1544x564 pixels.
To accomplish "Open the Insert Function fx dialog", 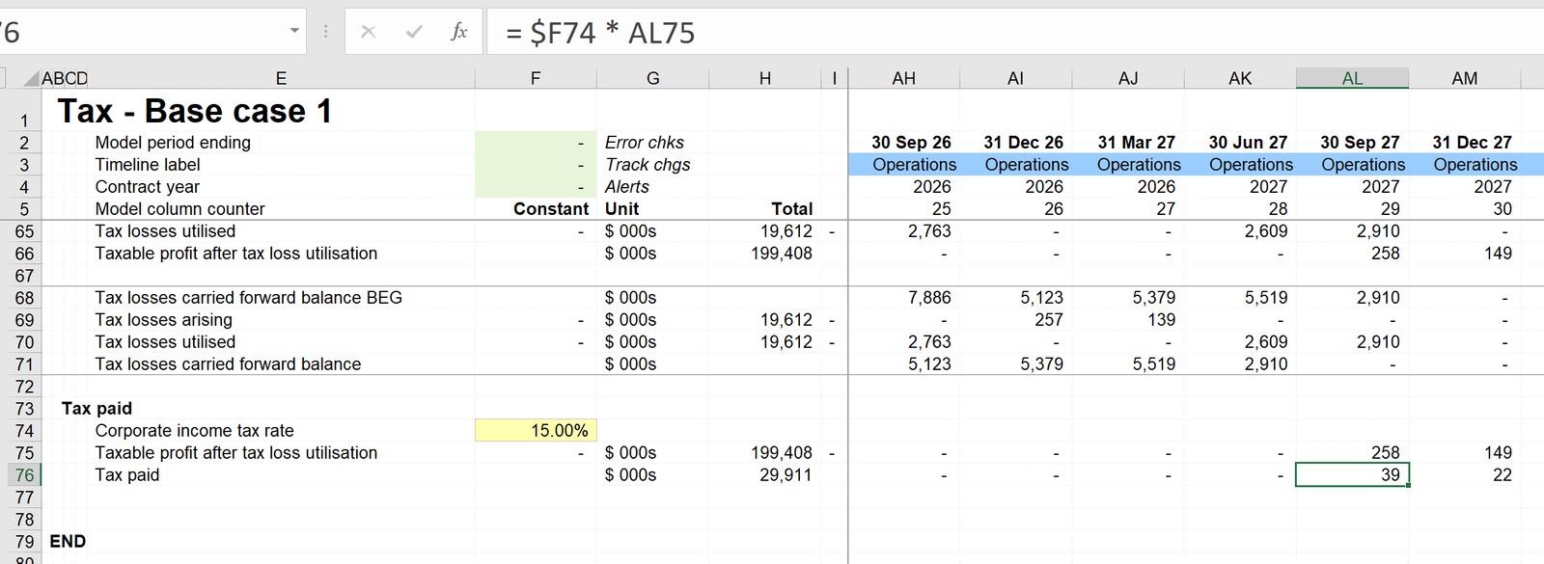I will [x=459, y=32].
